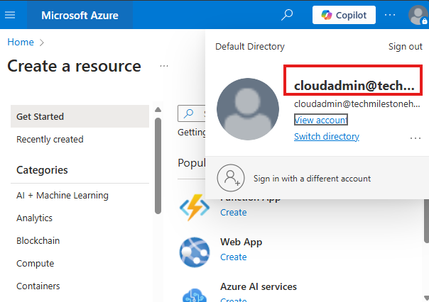Click the right scrollbar down arrow

point(426,297)
